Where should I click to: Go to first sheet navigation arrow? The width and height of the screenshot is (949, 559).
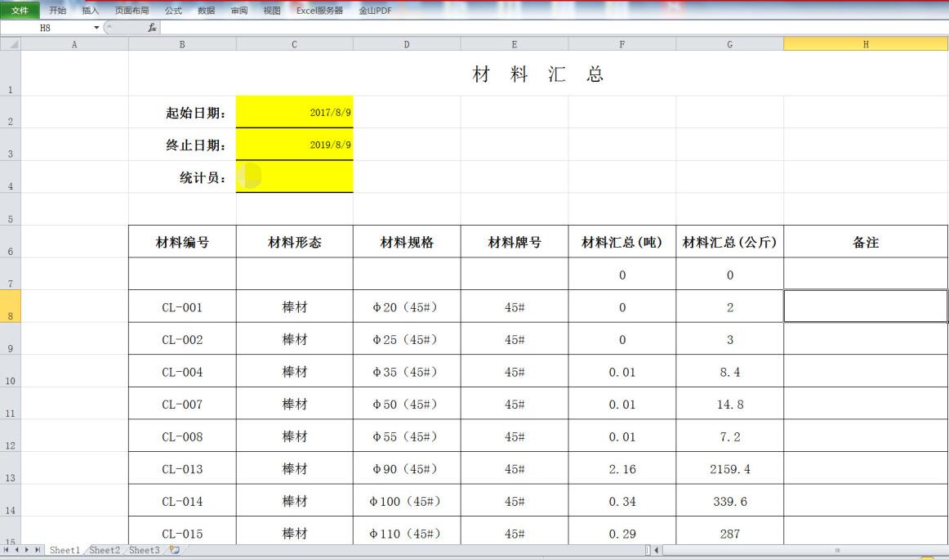7,550
